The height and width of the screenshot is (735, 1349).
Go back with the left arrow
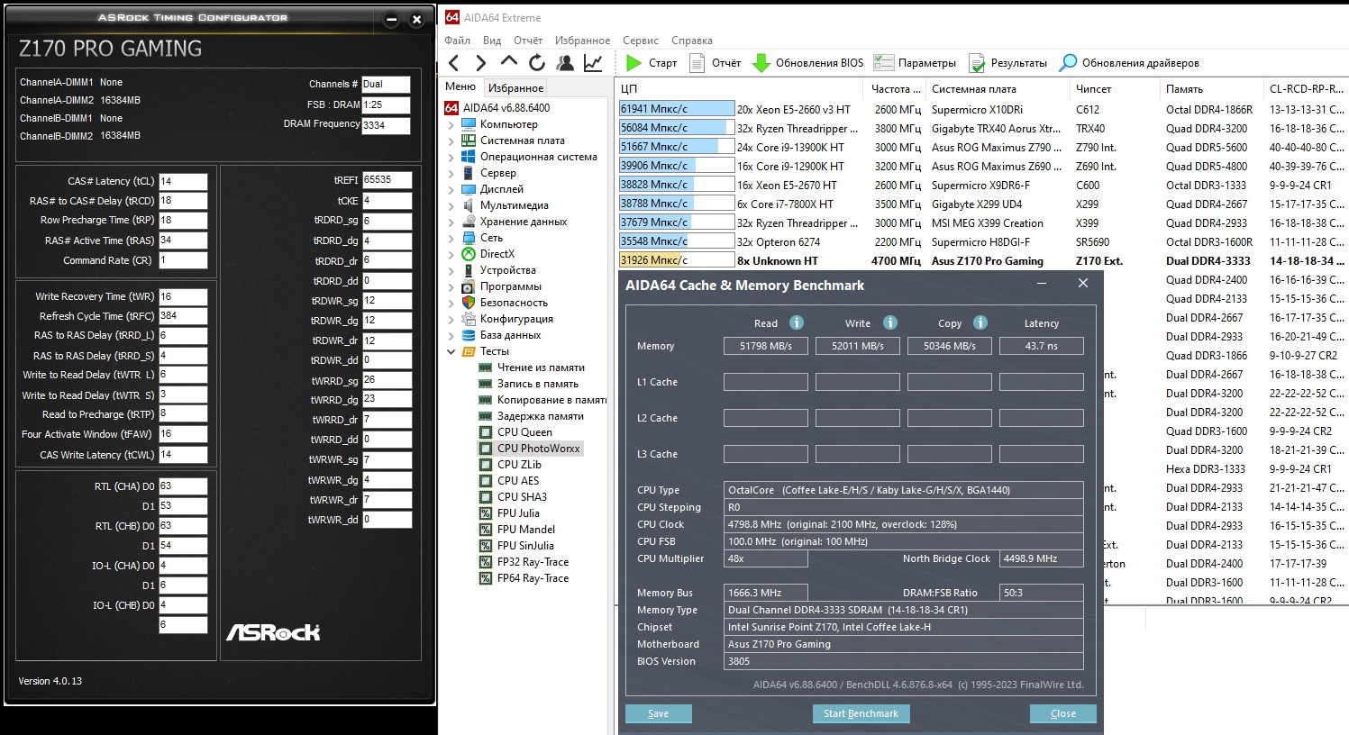click(x=454, y=63)
